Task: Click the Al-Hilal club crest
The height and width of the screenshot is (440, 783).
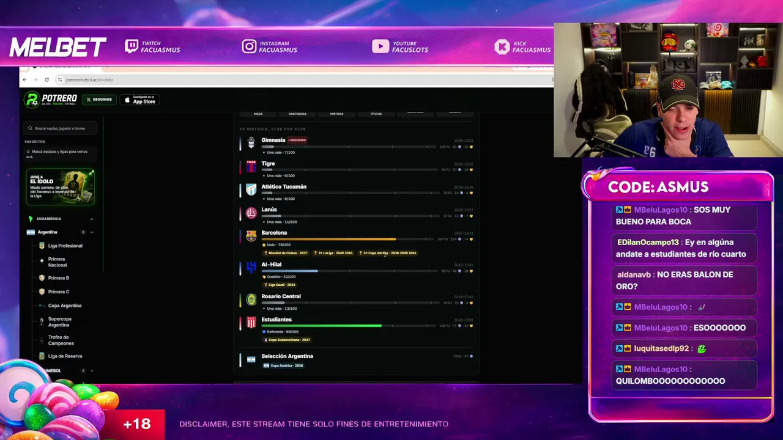Action: click(x=251, y=268)
